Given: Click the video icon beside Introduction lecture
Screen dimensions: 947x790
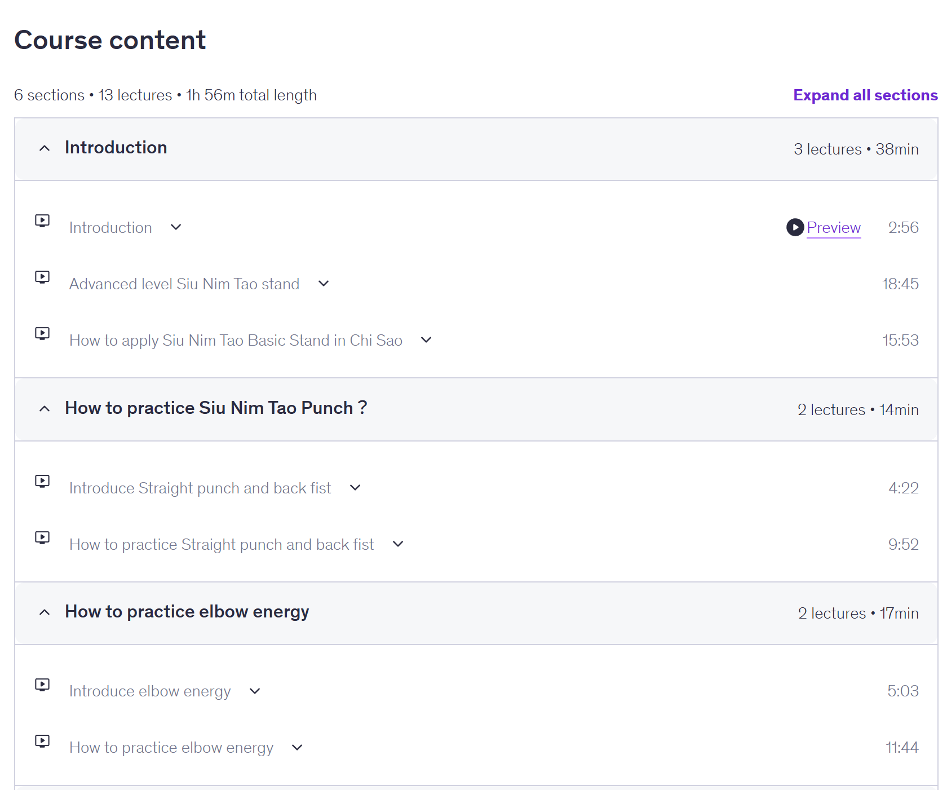Looking at the screenshot, I should [x=42, y=220].
